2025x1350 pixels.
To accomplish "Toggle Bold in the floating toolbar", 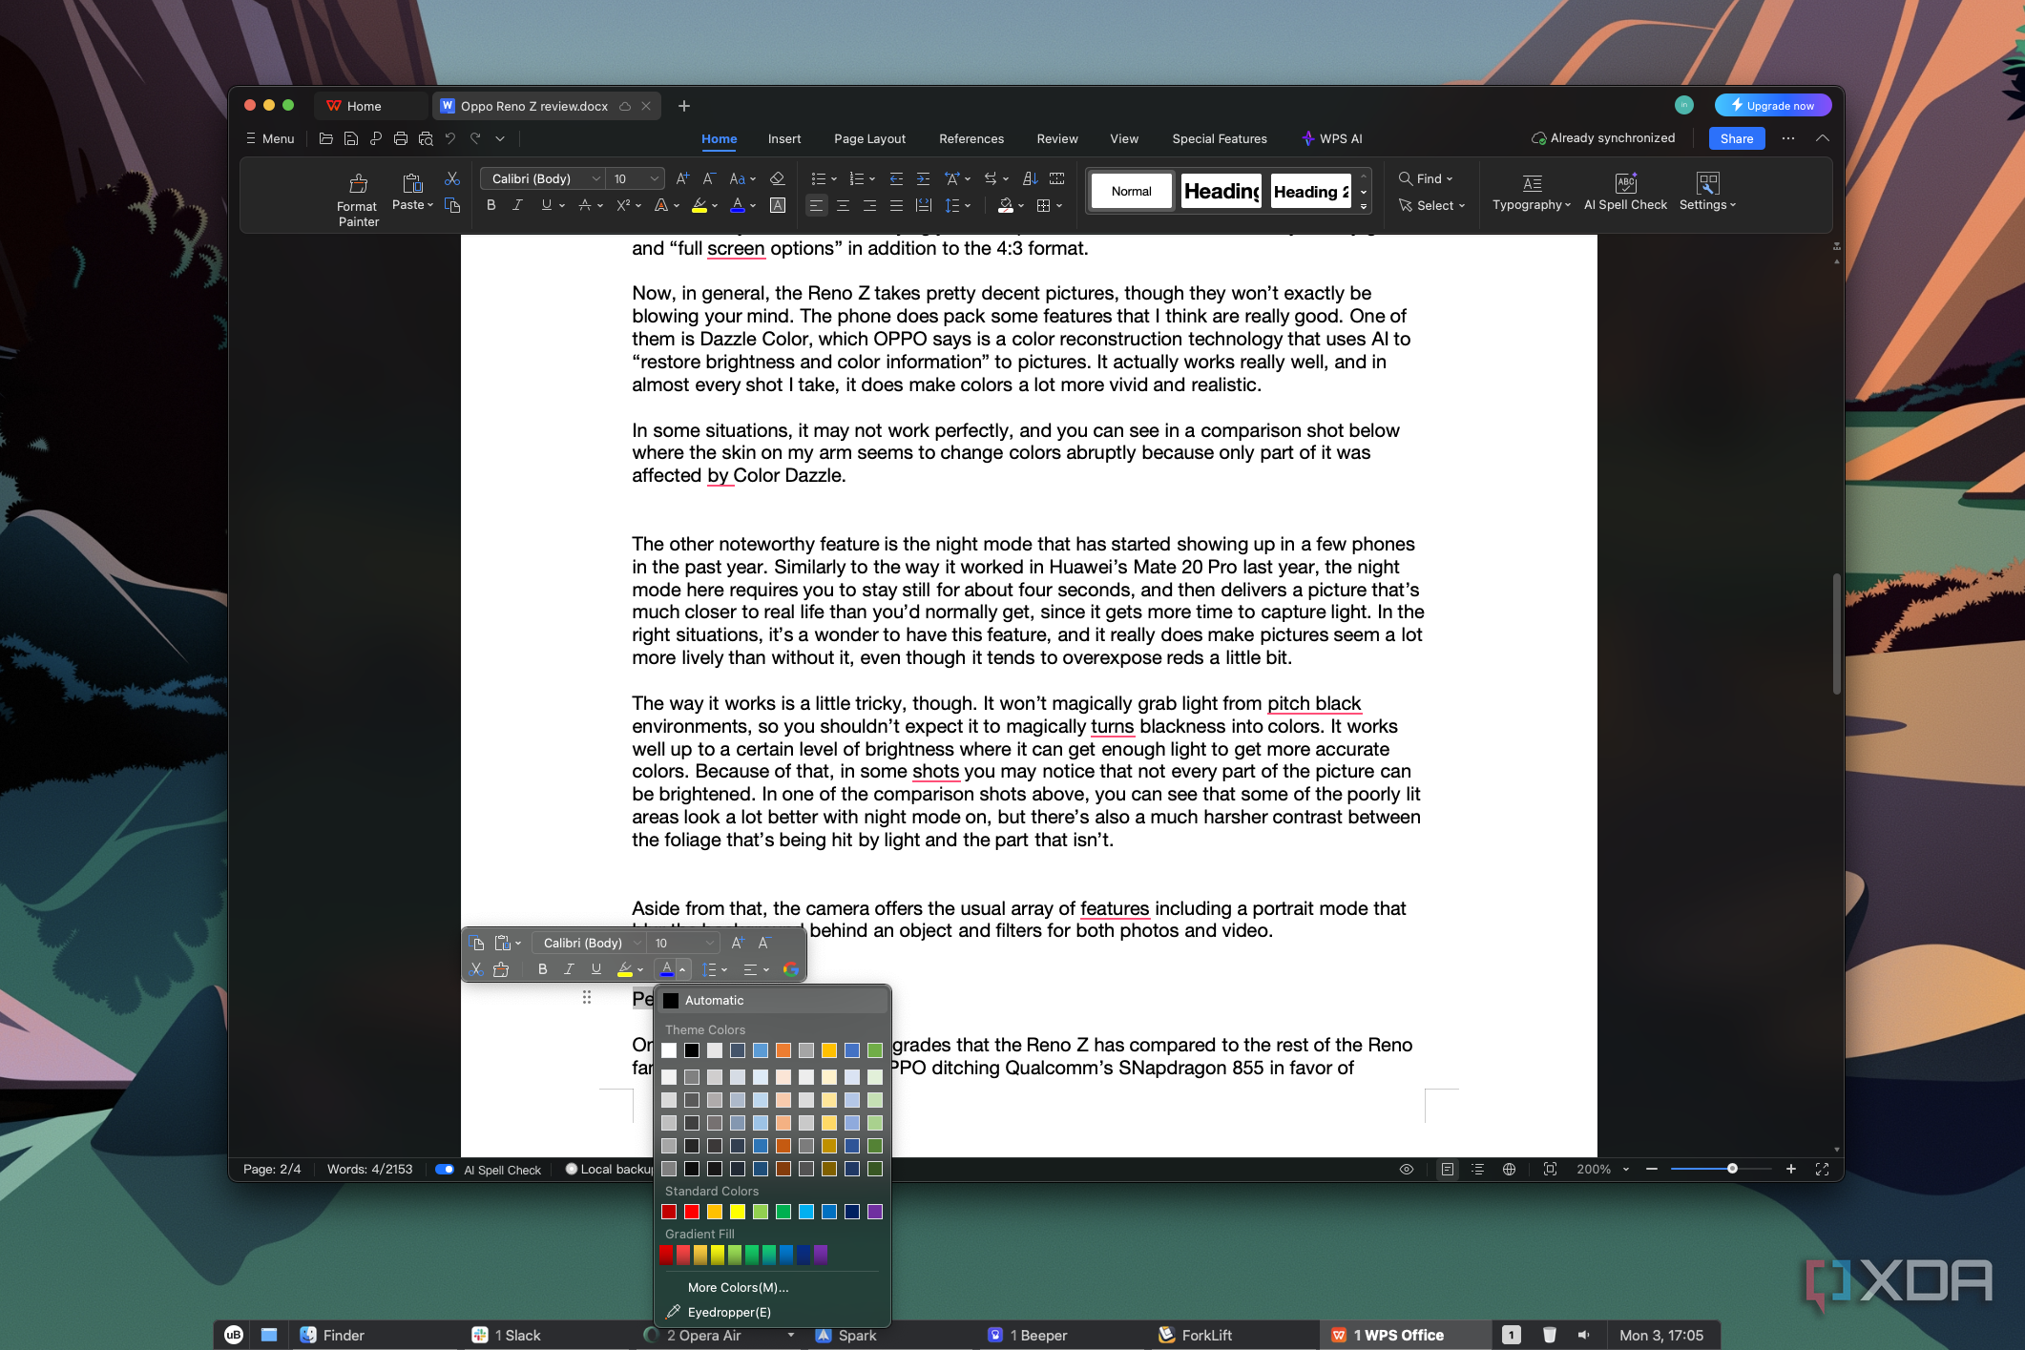I will pos(542,969).
